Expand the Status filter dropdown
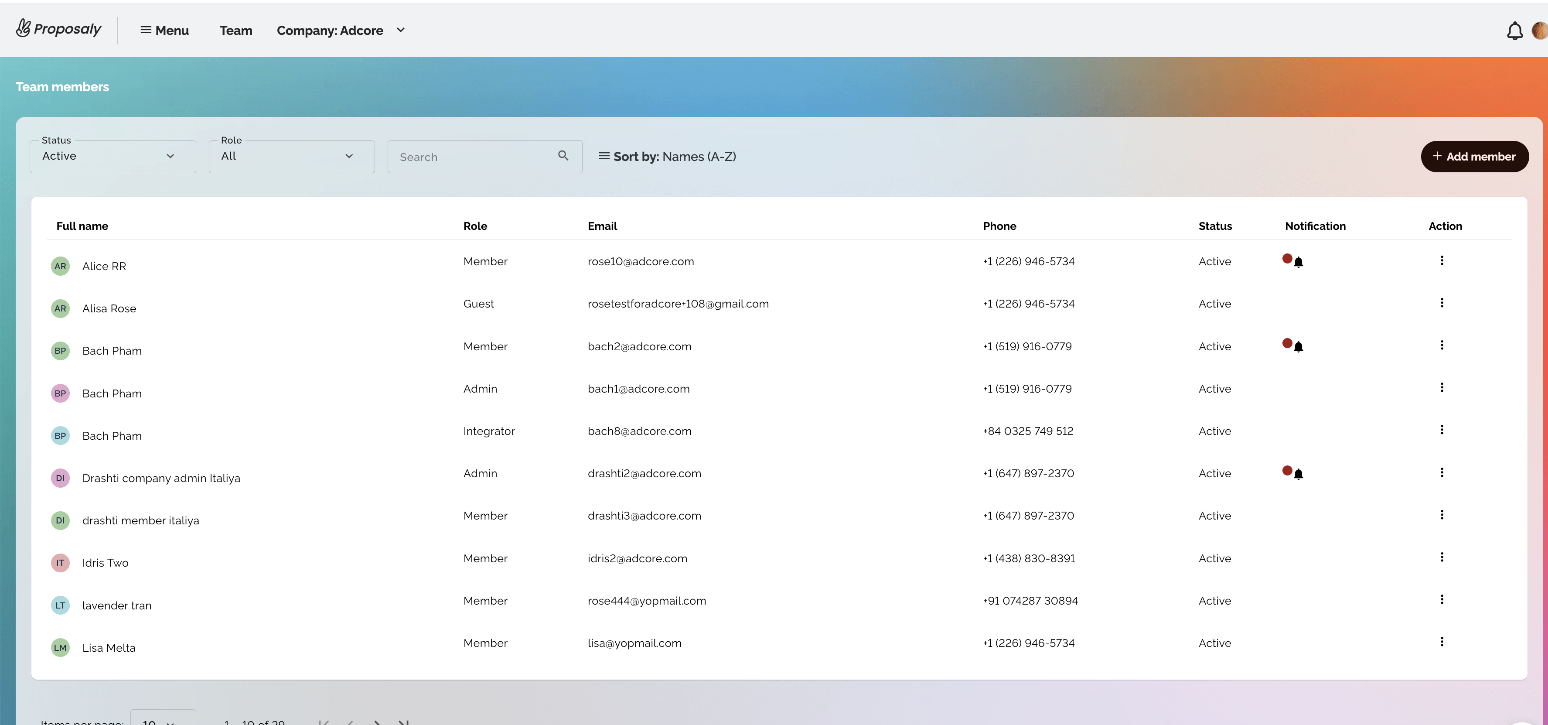 (x=113, y=156)
